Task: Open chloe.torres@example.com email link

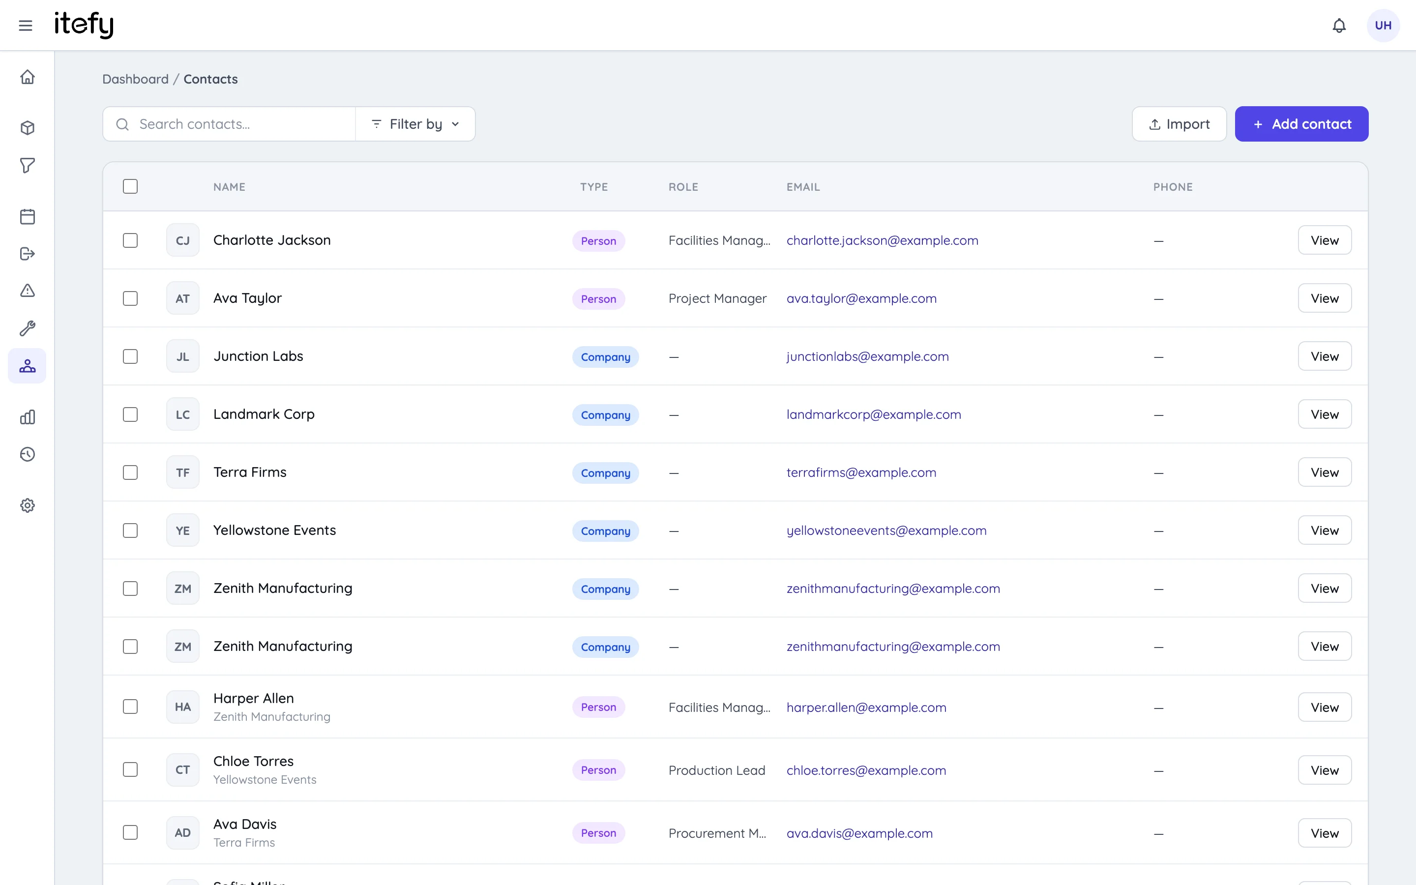Action: (x=866, y=770)
